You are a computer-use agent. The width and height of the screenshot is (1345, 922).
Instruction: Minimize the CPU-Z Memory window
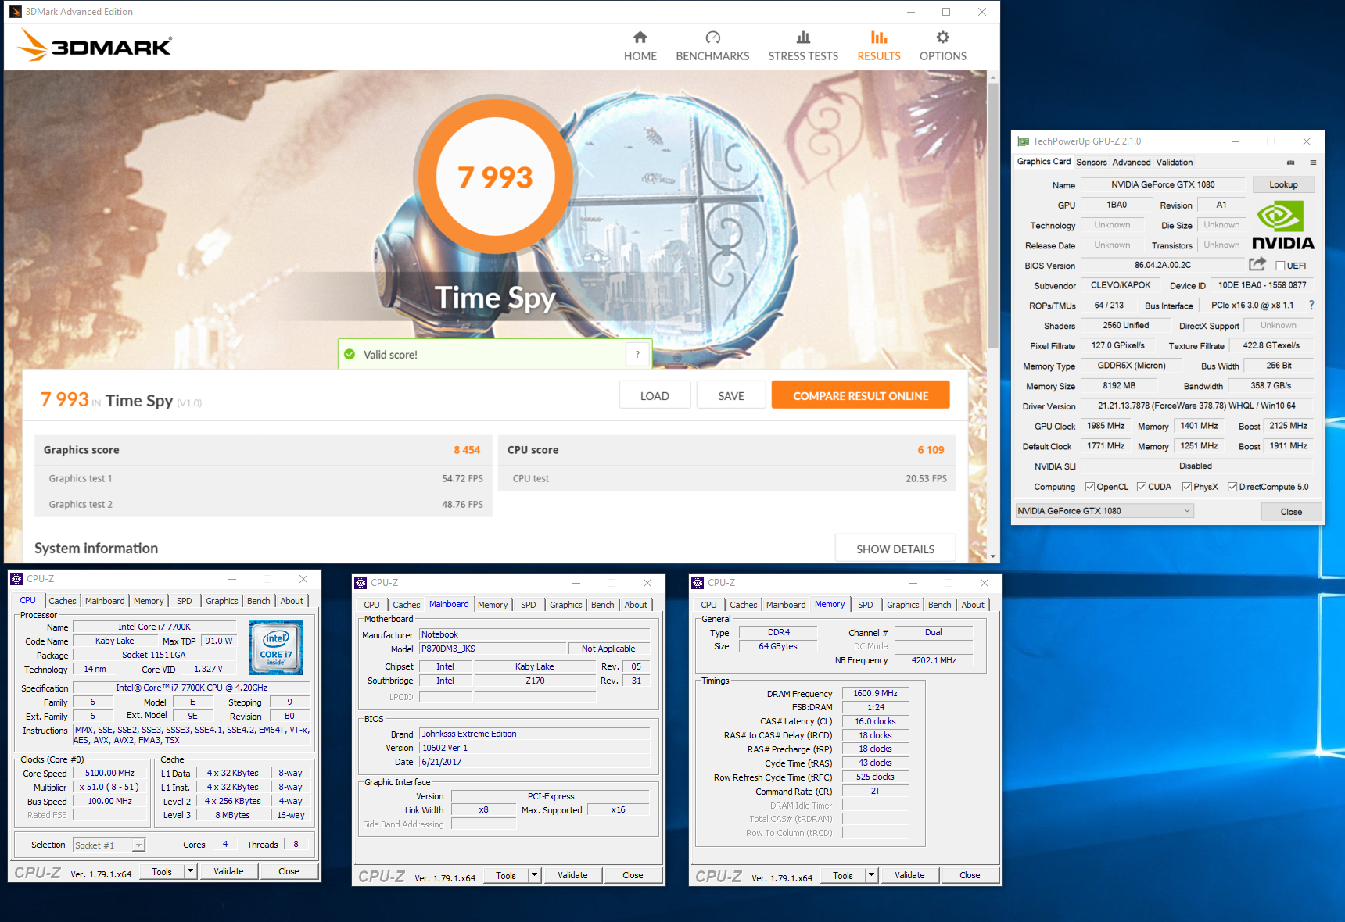(913, 583)
